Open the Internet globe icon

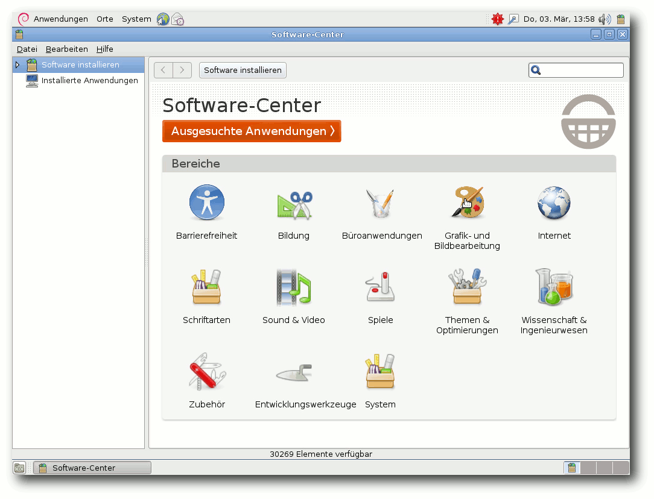554,203
